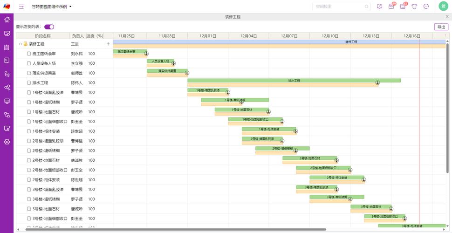Toggle the 显示左侧列表 switch
The height and width of the screenshot is (233, 452).
coord(49,27)
